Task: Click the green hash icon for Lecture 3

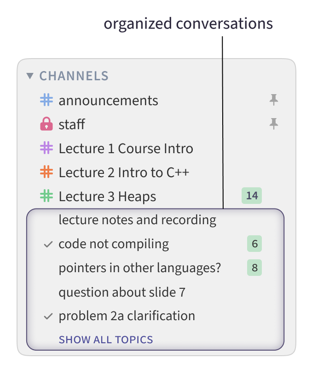Action: click(x=46, y=196)
